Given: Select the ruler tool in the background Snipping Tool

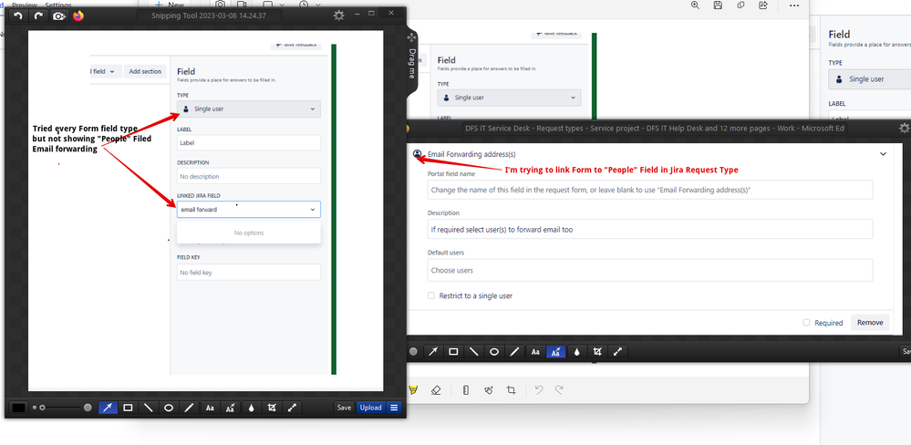Looking at the screenshot, I should (x=465, y=390).
